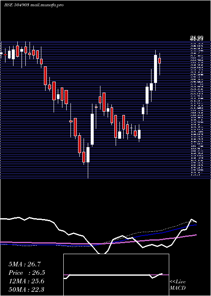211x296 pixels.
Task: Click the '12MA : 25.6' value
Action: point(26,281)
